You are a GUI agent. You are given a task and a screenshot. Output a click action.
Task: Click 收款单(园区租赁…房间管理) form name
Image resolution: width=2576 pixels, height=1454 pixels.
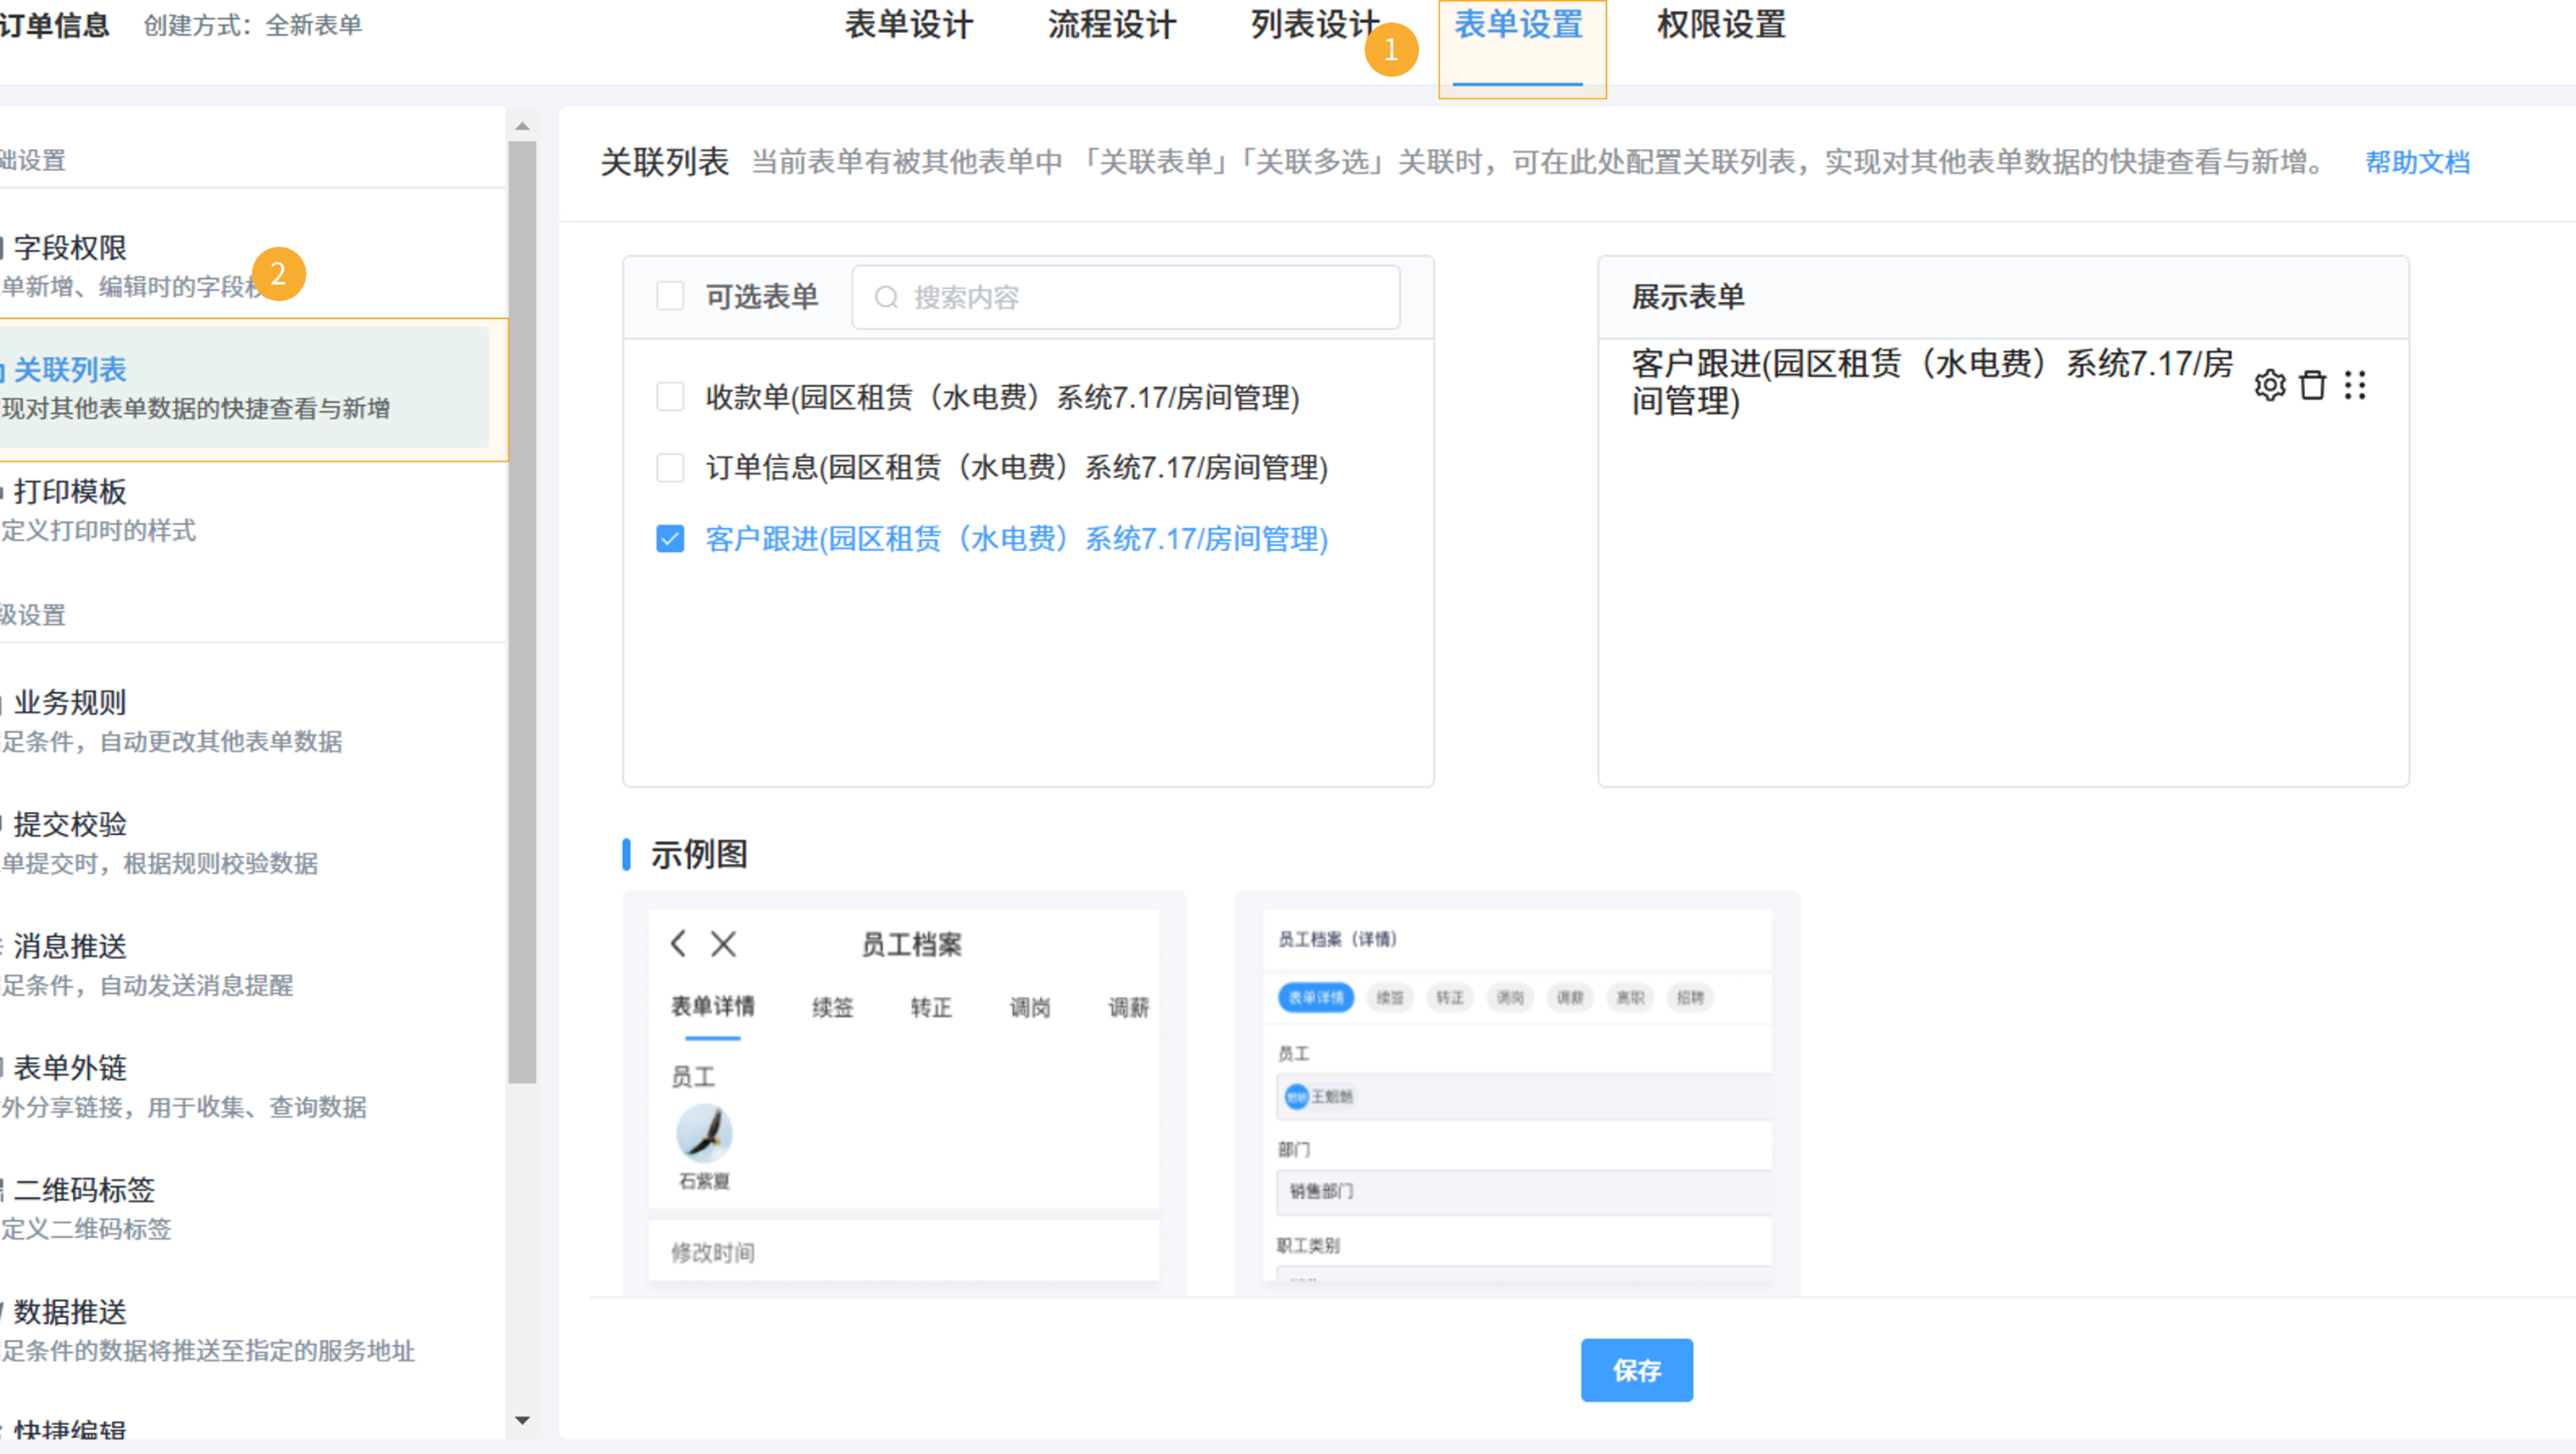[x=1002, y=396]
